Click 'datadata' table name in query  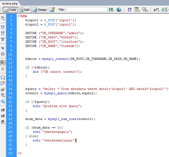point(78,89)
